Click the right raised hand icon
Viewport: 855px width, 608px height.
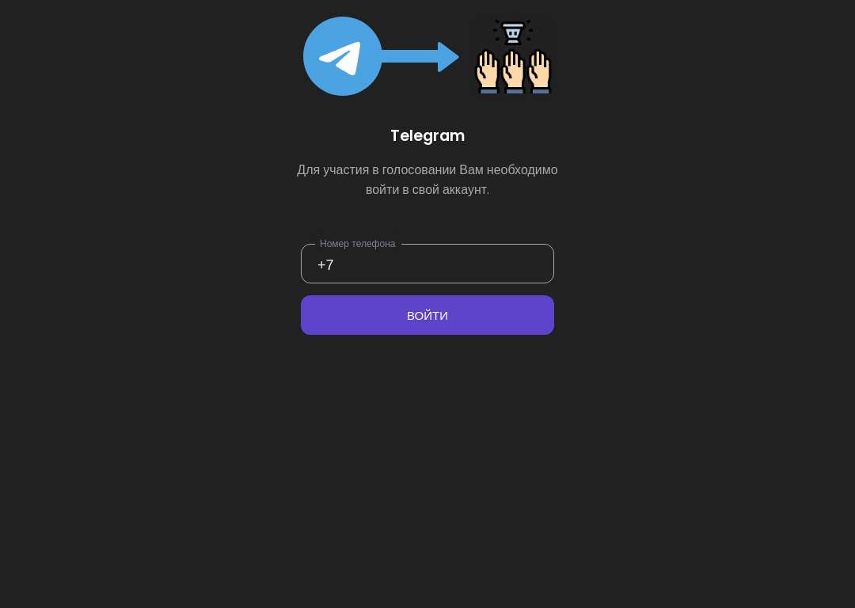tap(539, 71)
